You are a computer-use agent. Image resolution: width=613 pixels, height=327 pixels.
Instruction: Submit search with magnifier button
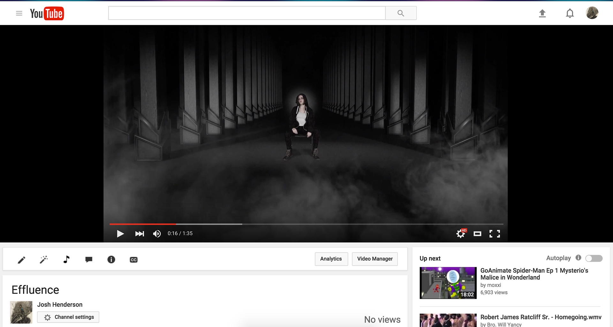pyautogui.click(x=401, y=13)
